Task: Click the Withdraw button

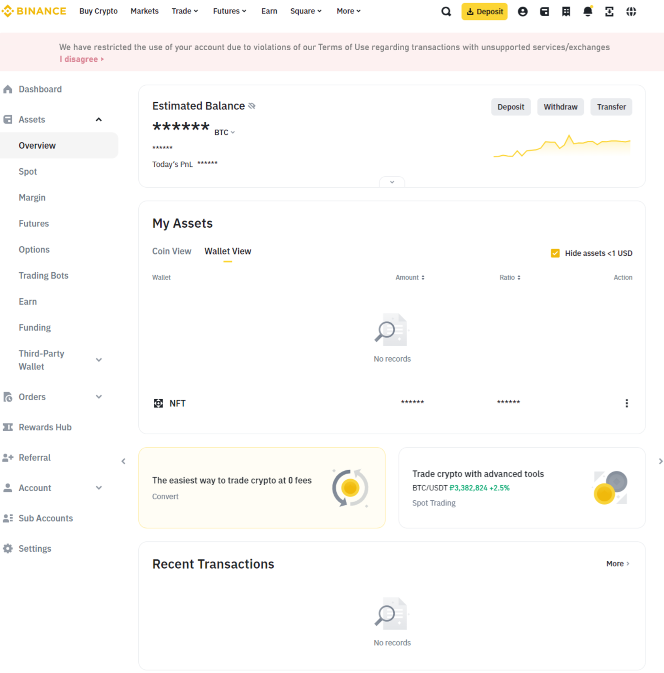Action: coord(560,107)
